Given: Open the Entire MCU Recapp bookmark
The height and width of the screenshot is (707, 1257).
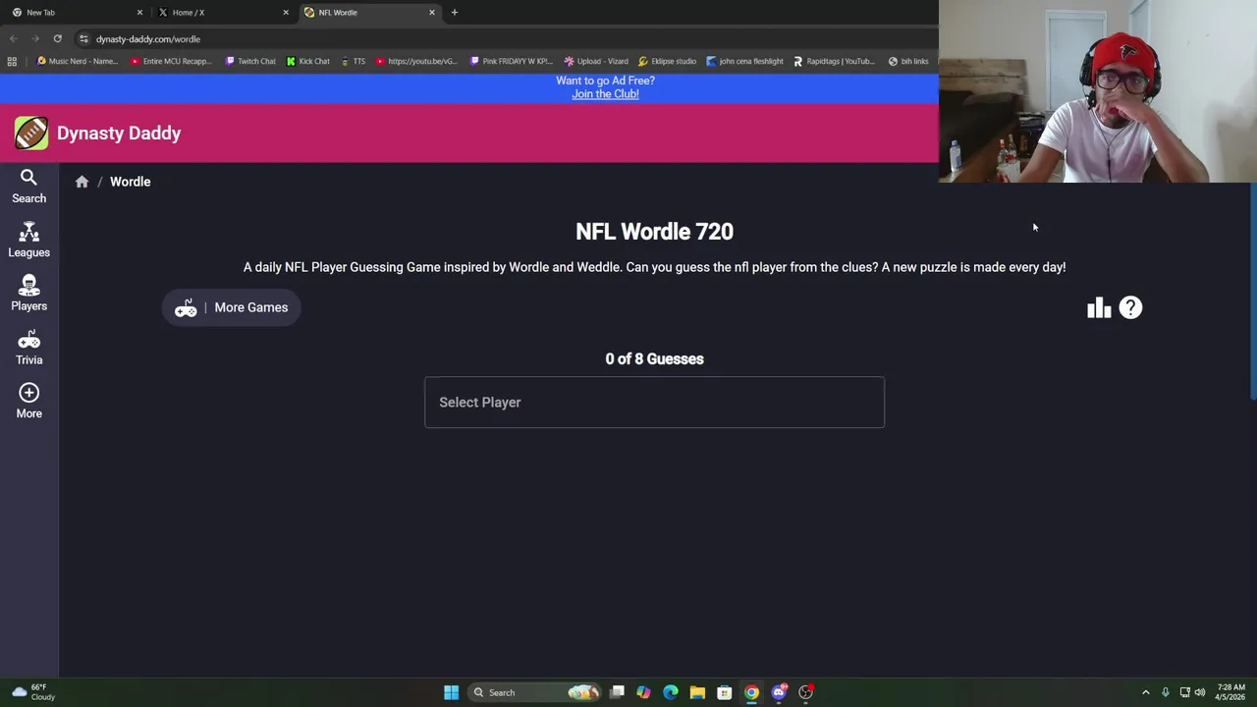Looking at the screenshot, I should [x=171, y=61].
